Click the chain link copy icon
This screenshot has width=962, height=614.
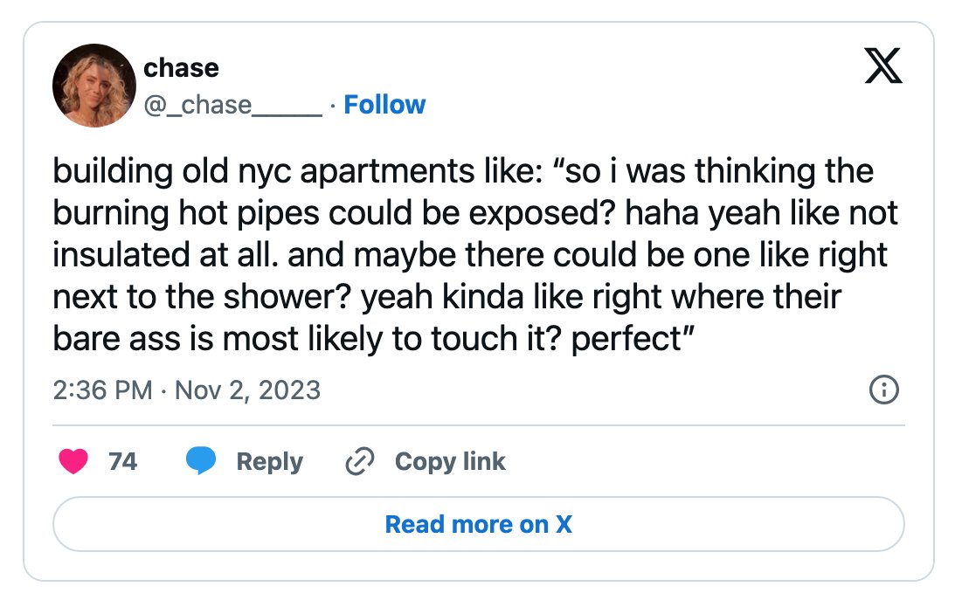tap(359, 461)
